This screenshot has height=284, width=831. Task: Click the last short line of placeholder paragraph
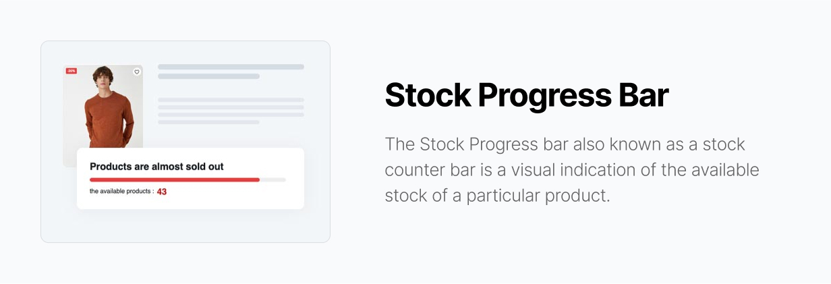(x=208, y=122)
